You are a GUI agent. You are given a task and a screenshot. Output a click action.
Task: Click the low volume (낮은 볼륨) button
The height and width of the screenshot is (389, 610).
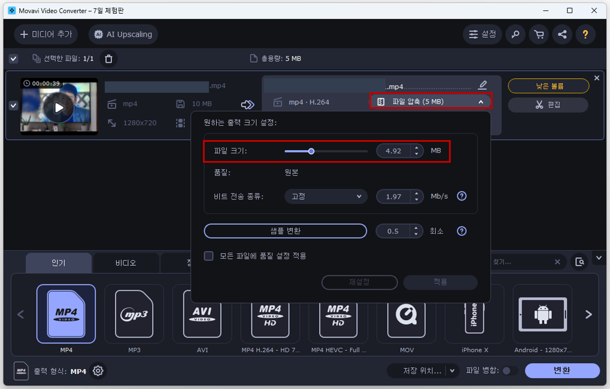(x=548, y=86)
